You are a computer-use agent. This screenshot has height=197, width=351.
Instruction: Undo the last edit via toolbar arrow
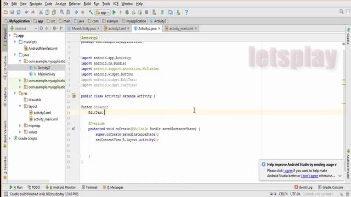point(27,12)
